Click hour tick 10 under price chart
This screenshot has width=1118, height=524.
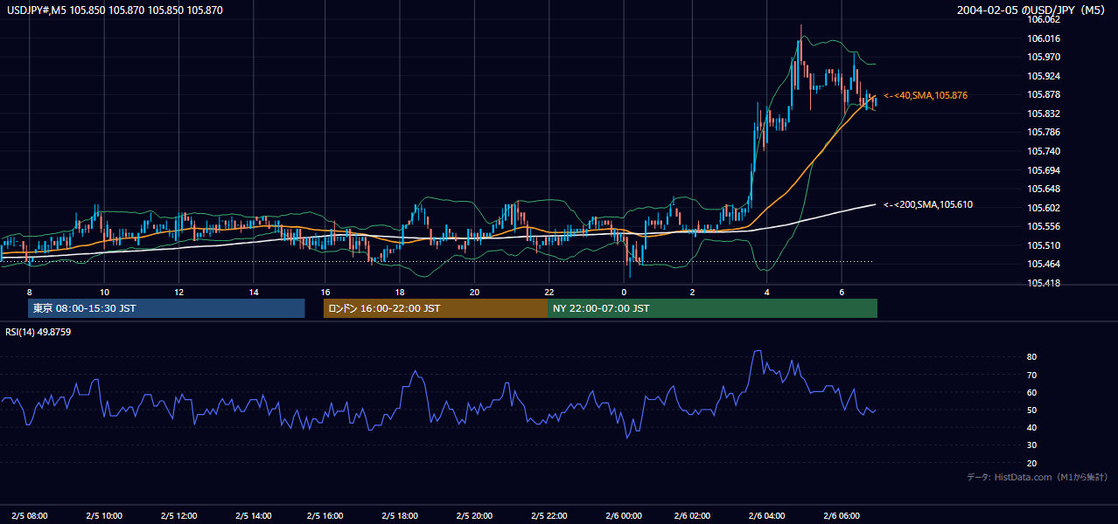point(104,292)
